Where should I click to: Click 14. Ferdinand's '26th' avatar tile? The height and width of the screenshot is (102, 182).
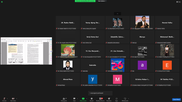click(x=117, y=65)
